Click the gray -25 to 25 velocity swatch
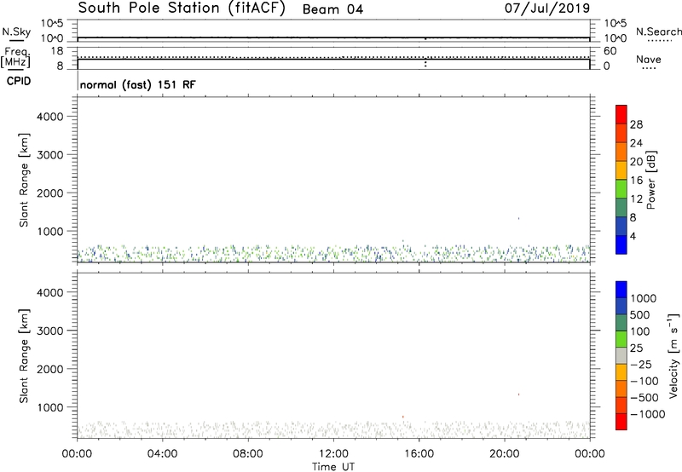This screenshot has height=472, width=682. pyautogui.click(x=621, y=356)
